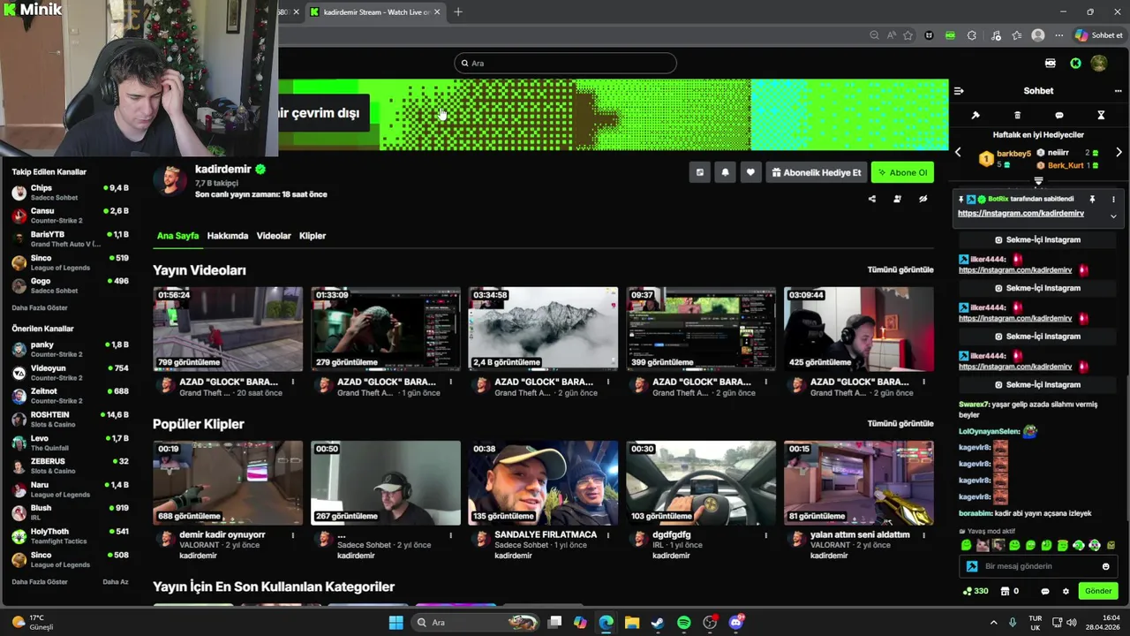Open Chips channel in followed list
1130x636 pixels.
(71, 192)
